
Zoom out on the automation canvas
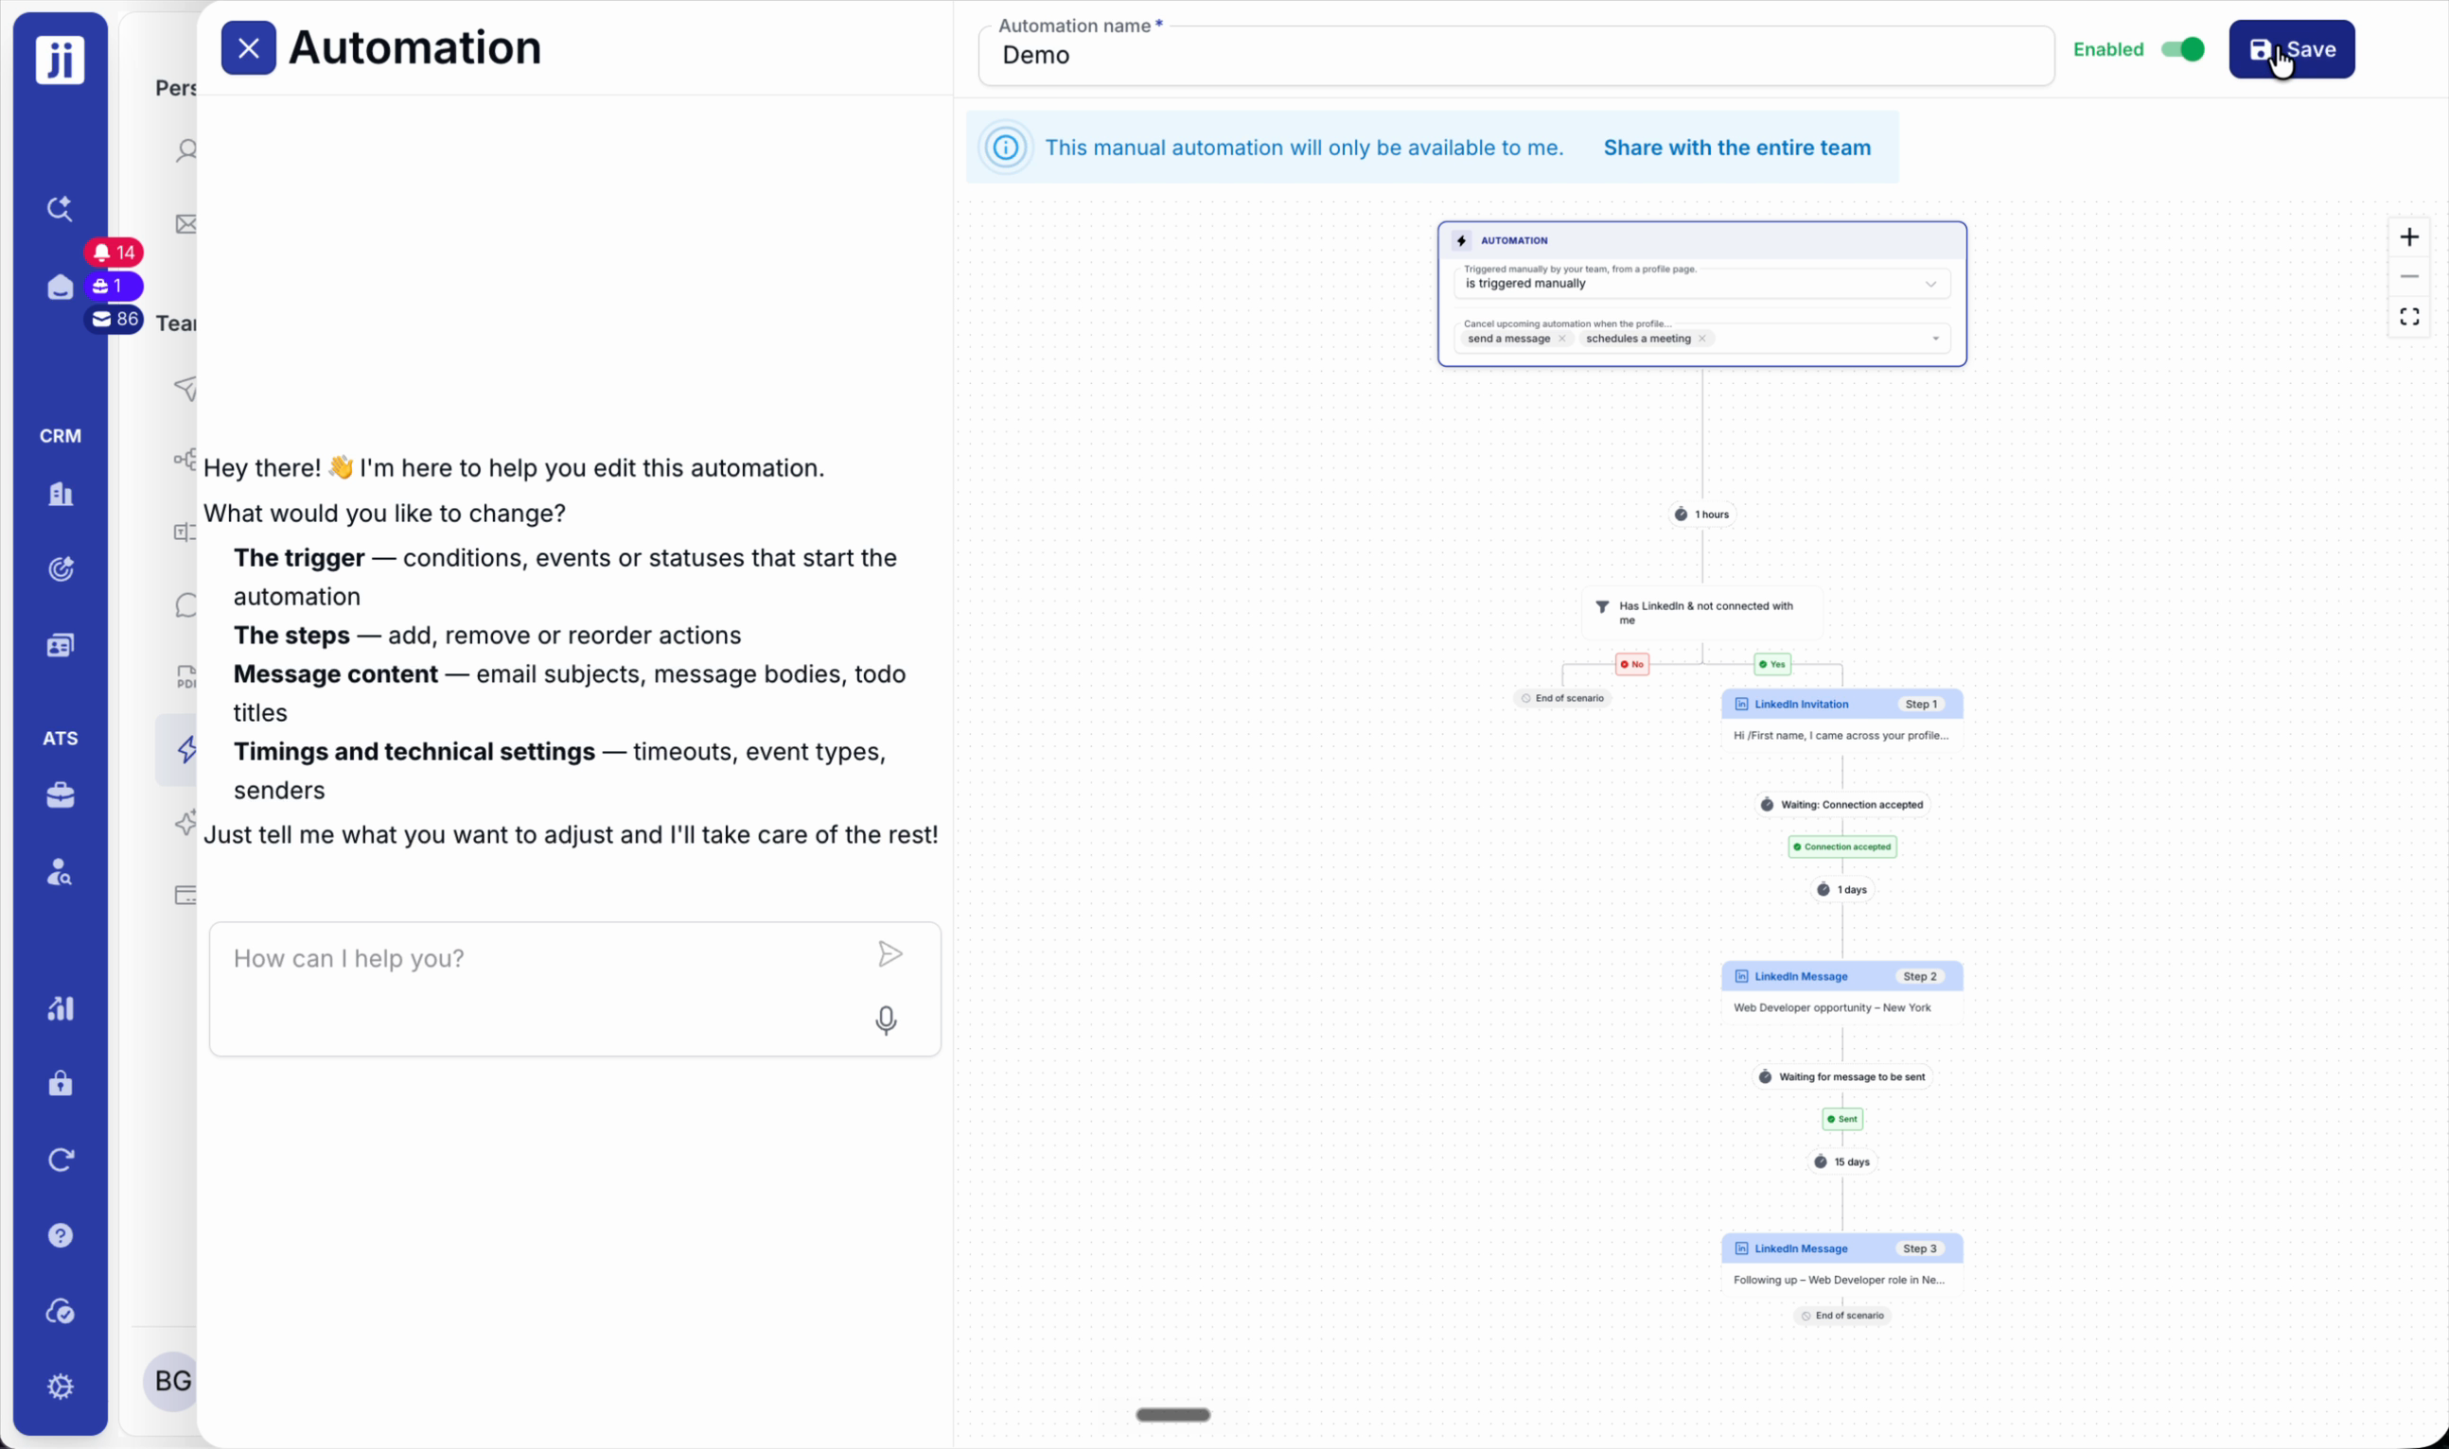click(x=2409, y=277)
